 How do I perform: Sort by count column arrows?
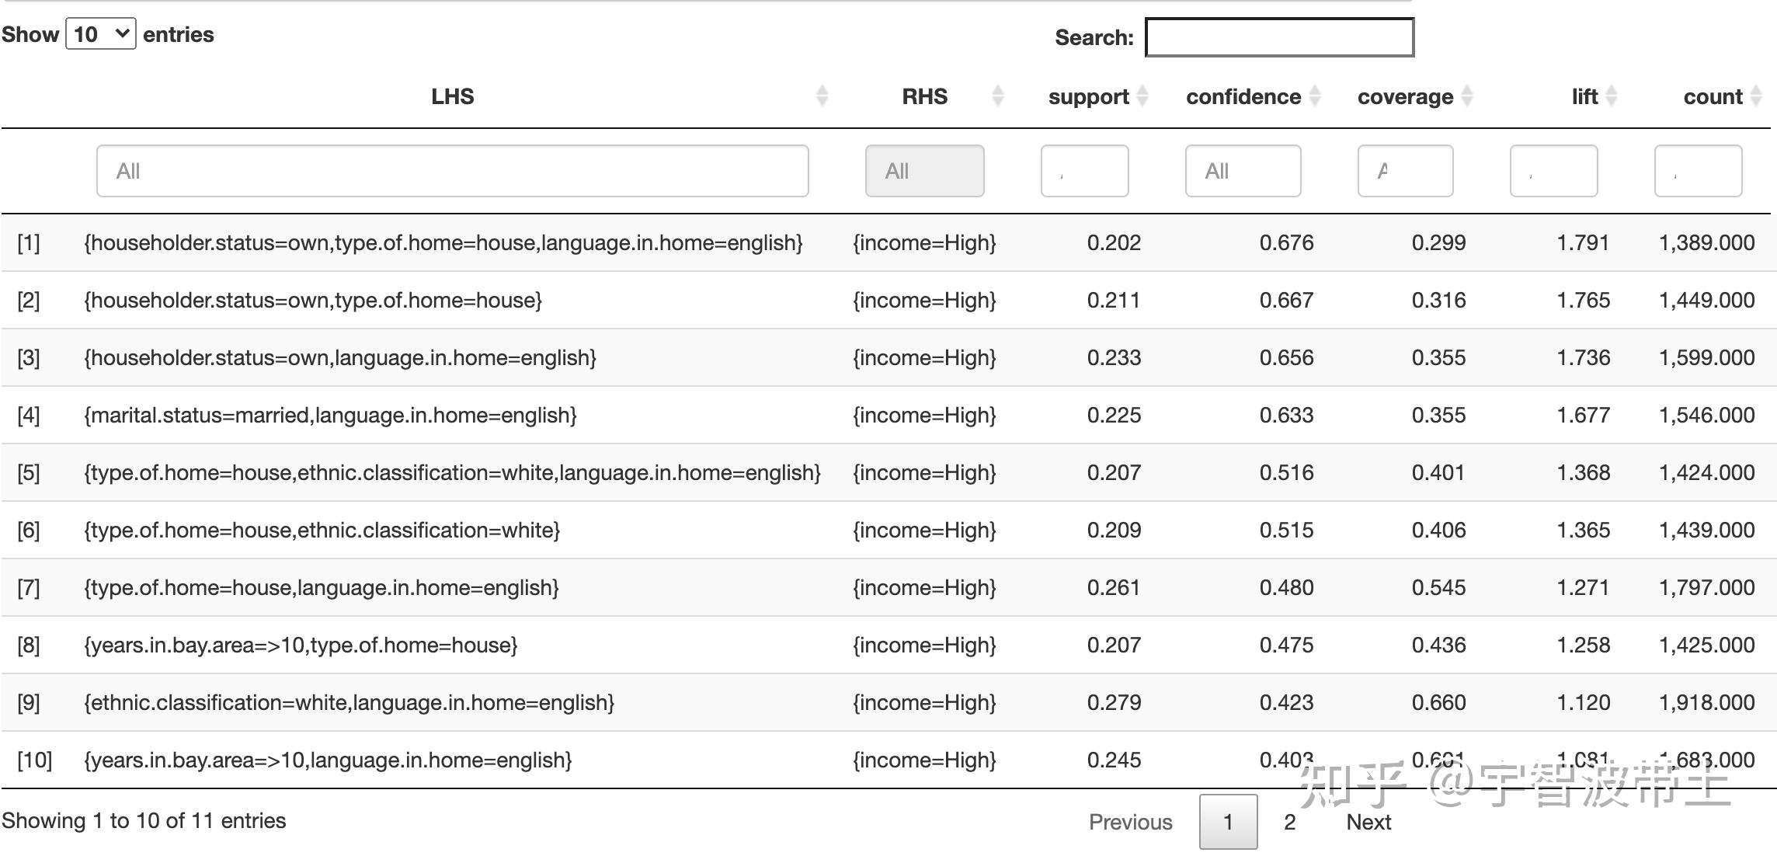[x=1756, y=96]
